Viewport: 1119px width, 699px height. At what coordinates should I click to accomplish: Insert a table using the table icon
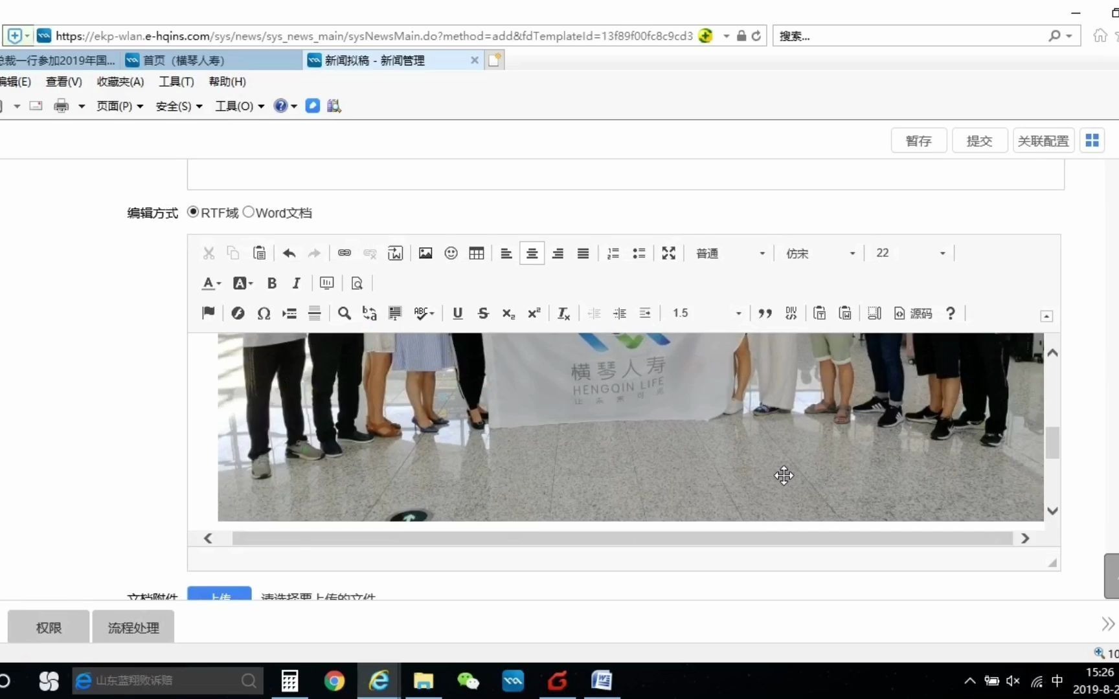pos(477,253)
